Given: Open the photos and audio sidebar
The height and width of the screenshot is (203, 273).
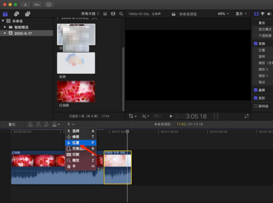Looking at the screenshot, I should coord(16,14).
